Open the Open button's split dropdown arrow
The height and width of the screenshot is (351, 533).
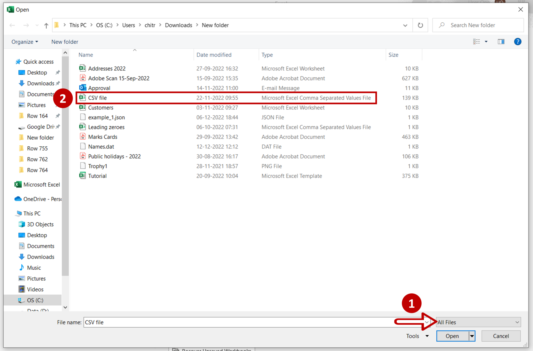pyautogui.click(x=471, y=336)
